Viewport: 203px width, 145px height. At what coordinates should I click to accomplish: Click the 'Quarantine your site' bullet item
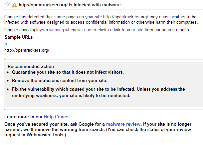pos(68,72)
